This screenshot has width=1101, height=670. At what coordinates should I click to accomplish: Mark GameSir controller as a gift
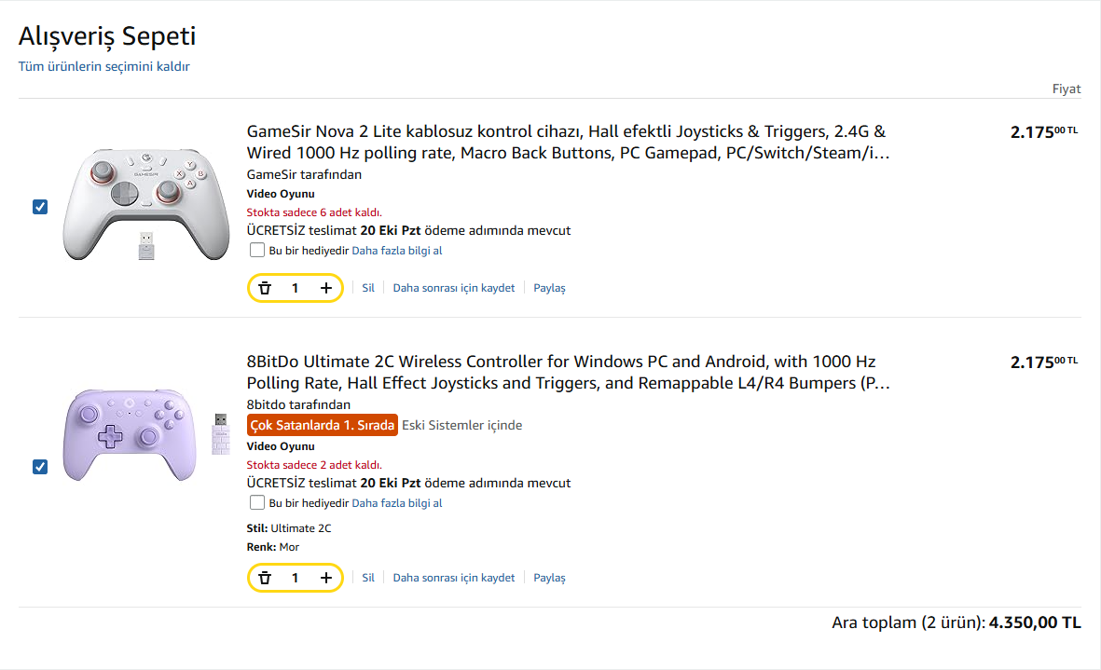[x=257, y=250]
